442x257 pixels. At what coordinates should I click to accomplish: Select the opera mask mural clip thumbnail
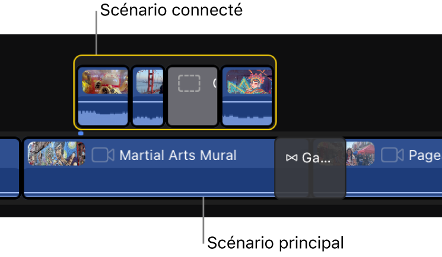click(249, 82)
